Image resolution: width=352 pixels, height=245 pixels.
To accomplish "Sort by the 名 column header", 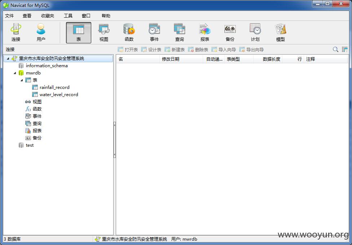I will 138,59.
